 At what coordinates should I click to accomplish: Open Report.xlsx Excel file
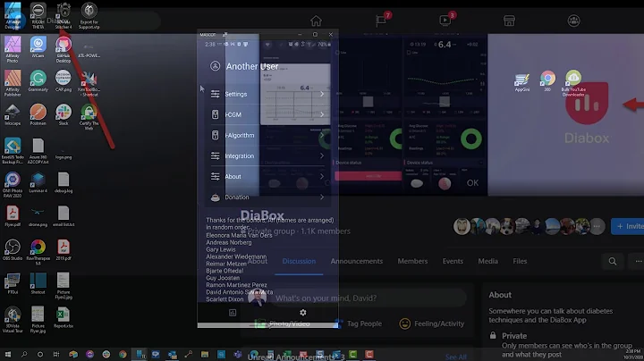pos(64,317)
